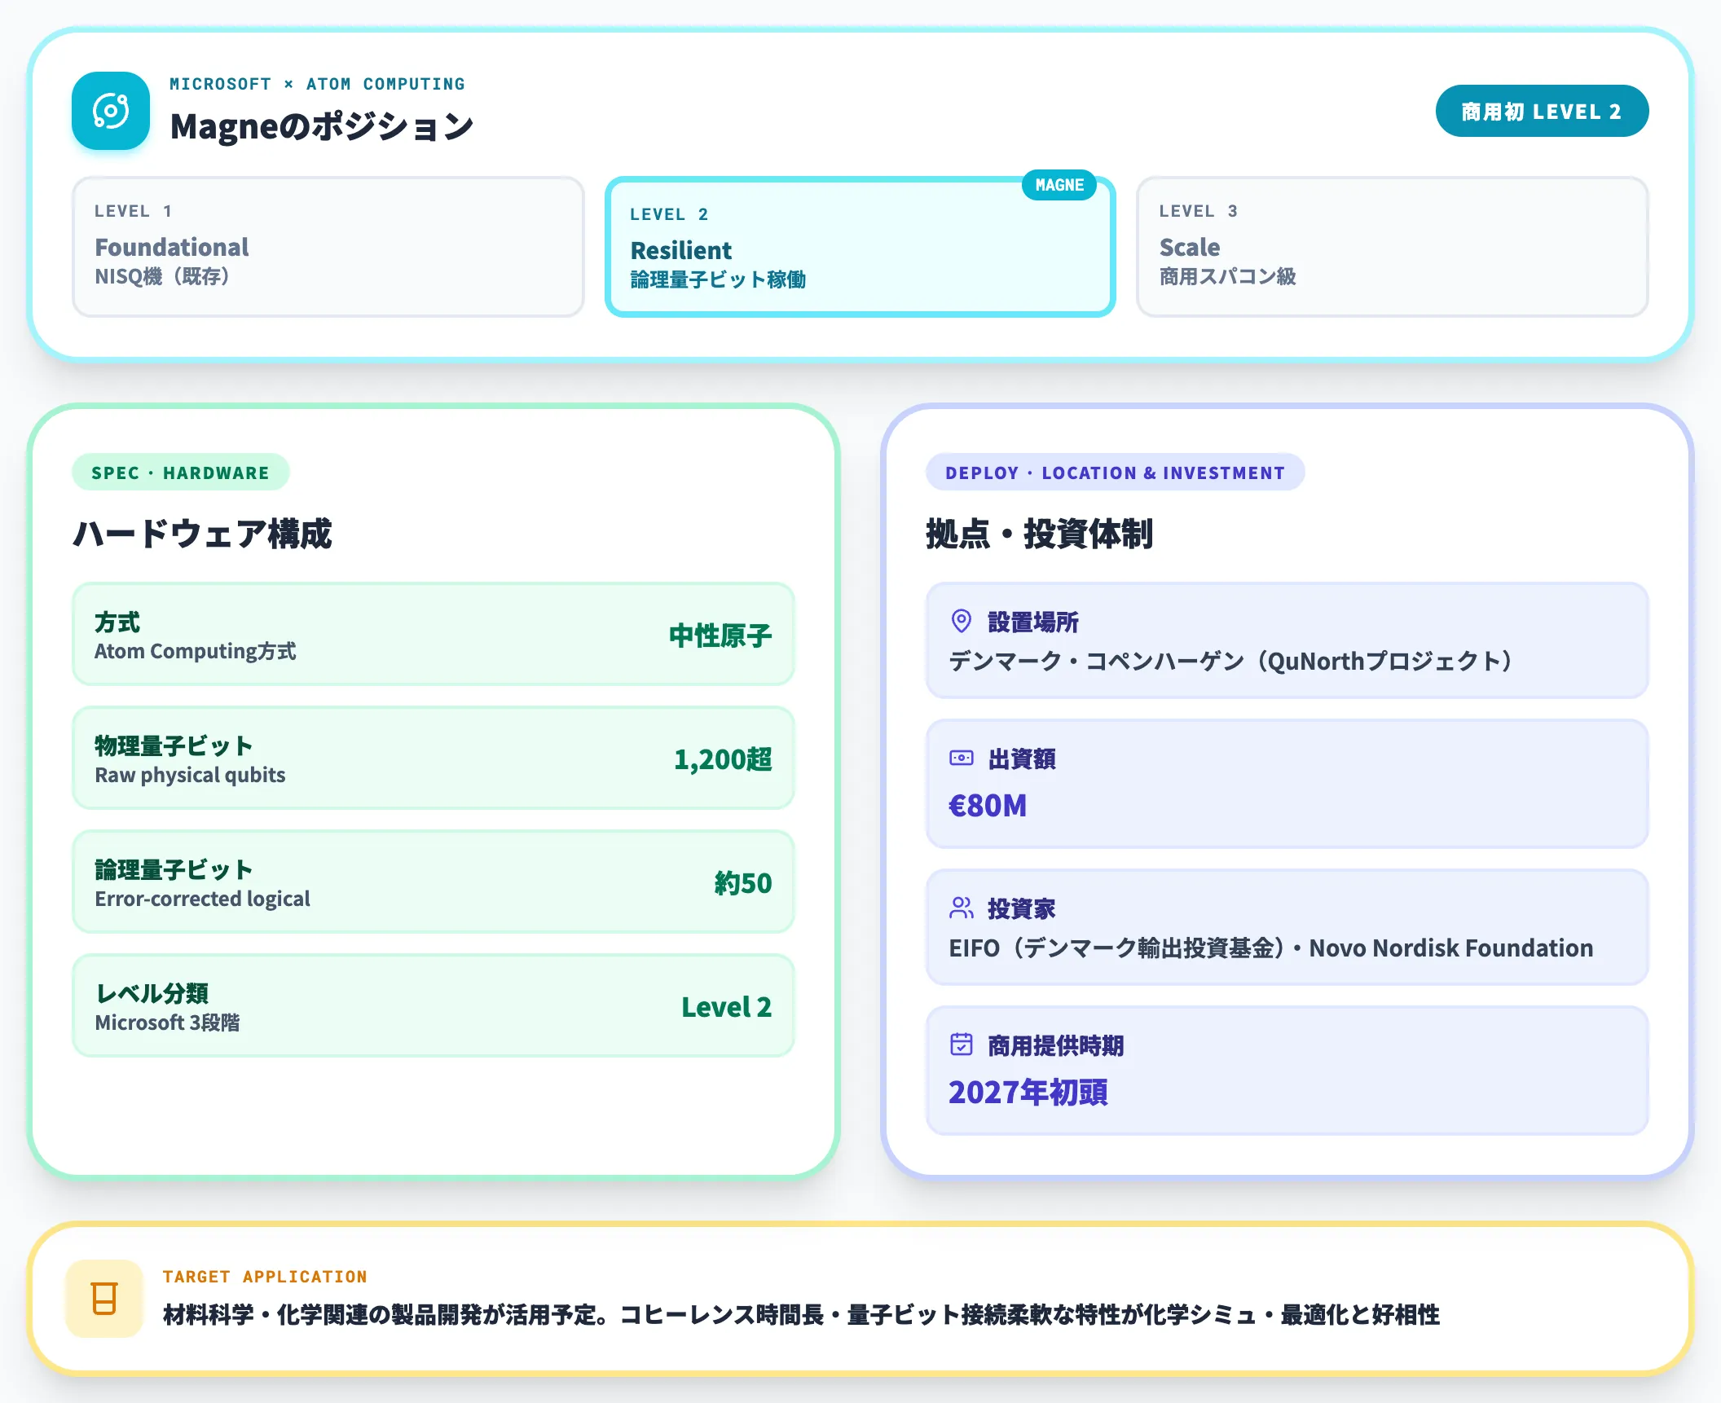Click the beaker icon in Target Application

click(104, 1299)
